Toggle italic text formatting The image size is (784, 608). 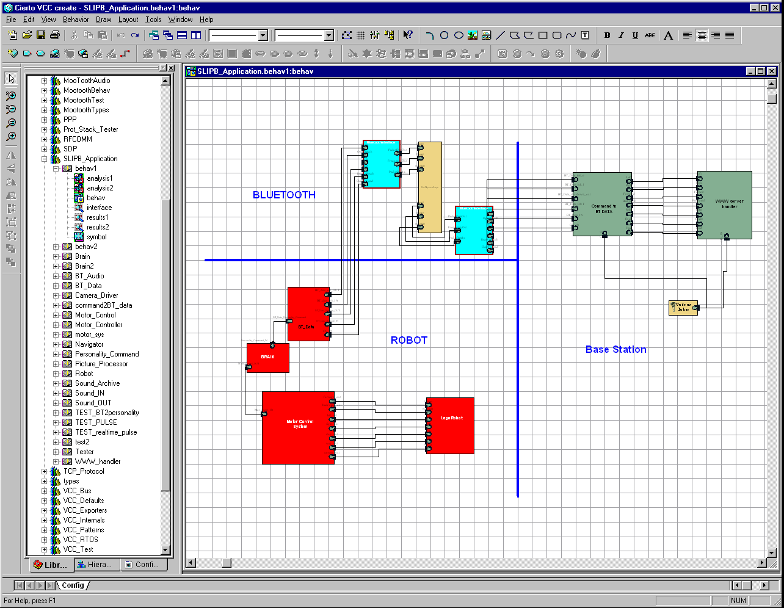(x=621, y=35)
